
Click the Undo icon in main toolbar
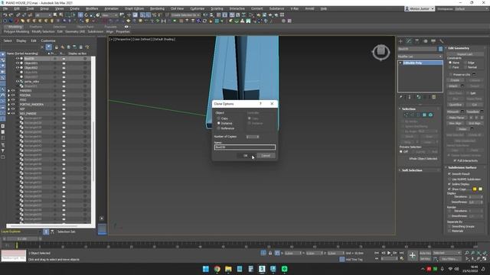coord(5,15)
